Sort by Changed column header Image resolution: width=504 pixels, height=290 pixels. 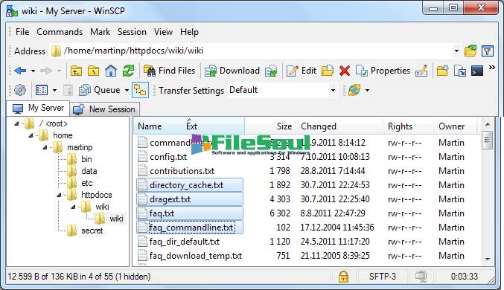[339, 126]
